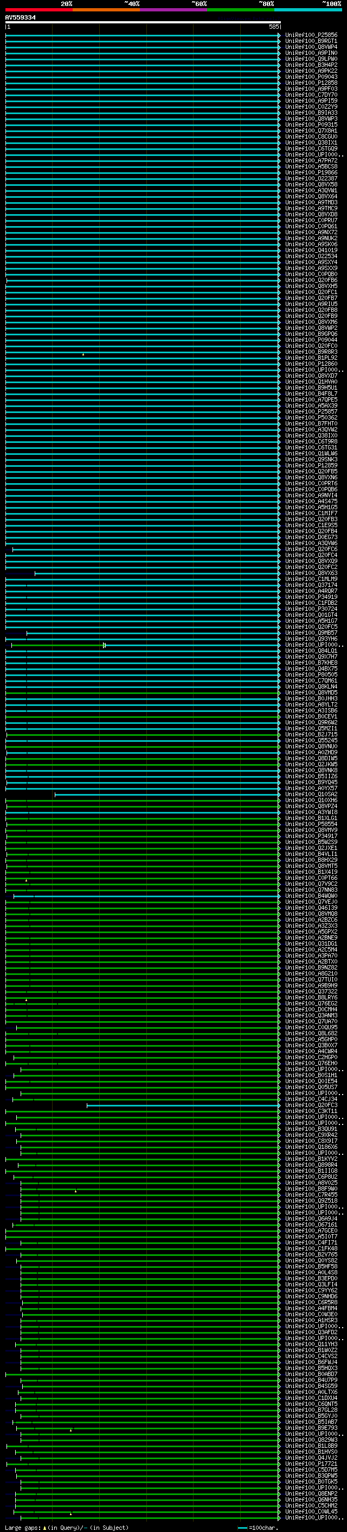Screen dimensions: 347x1532
Task: Open the UniRef100_B9RGT1 hit
Action: coord(311,42)
